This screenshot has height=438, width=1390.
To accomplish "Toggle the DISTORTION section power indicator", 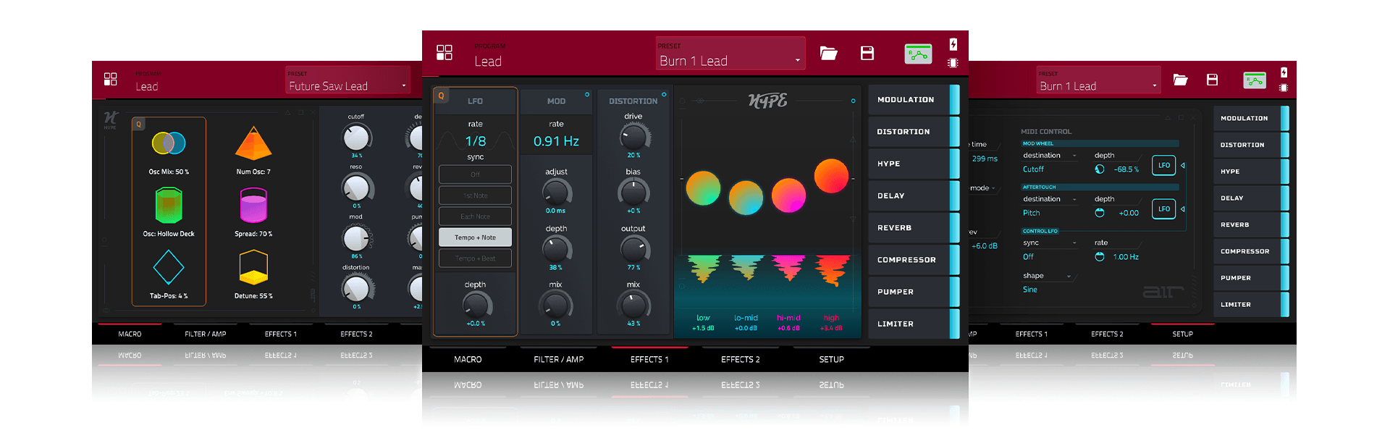I will coord(664,95).
